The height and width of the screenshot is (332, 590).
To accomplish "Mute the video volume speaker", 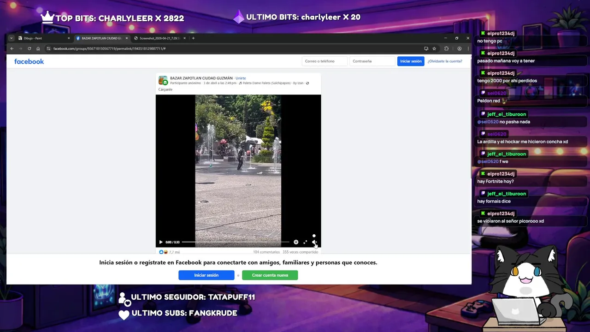I will (314, 242).
